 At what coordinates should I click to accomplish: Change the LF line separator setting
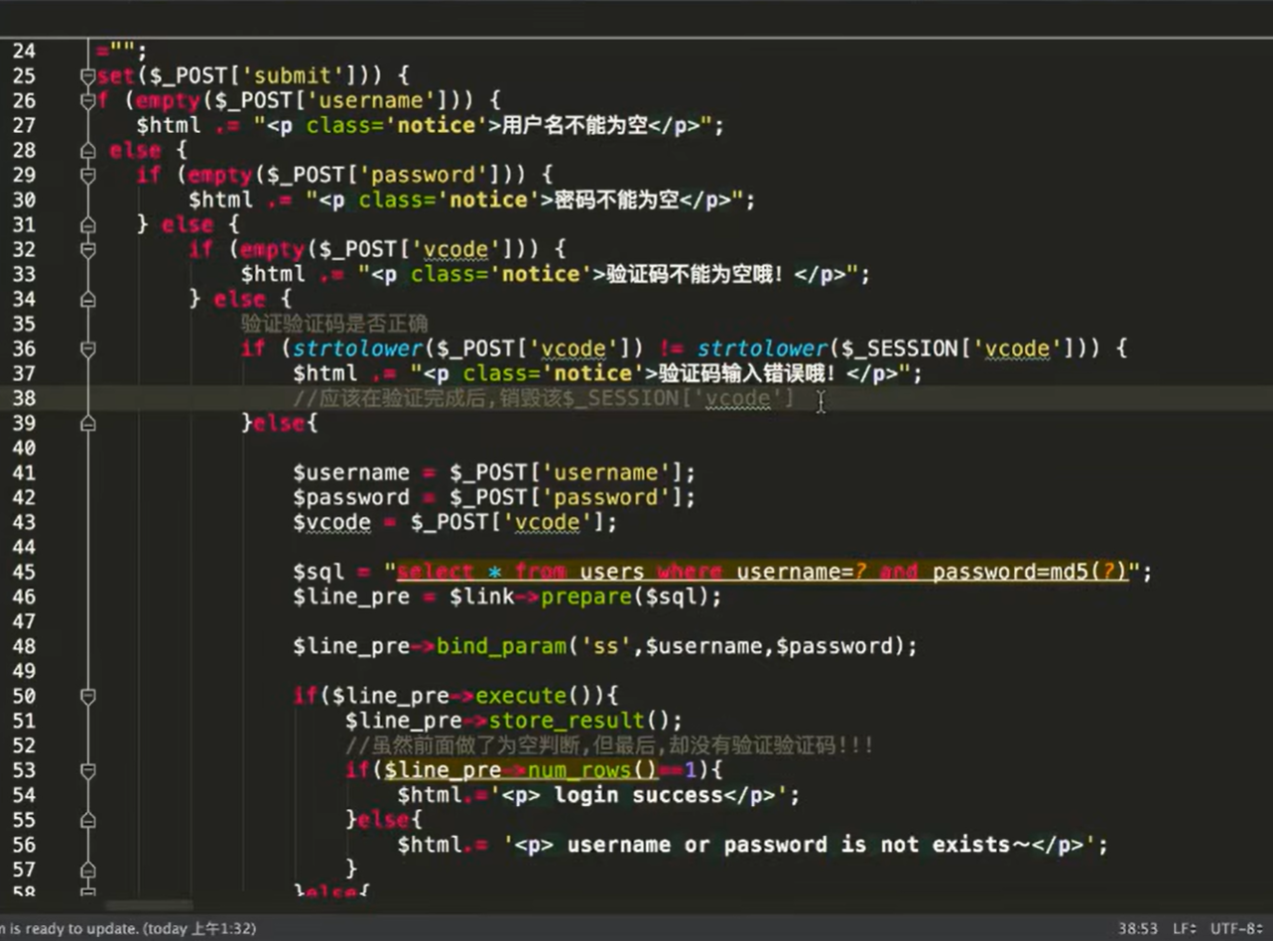click(1185, 929)
